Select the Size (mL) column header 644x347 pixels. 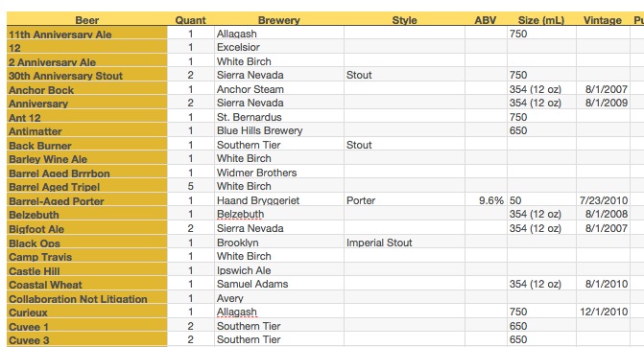[541, 20]
